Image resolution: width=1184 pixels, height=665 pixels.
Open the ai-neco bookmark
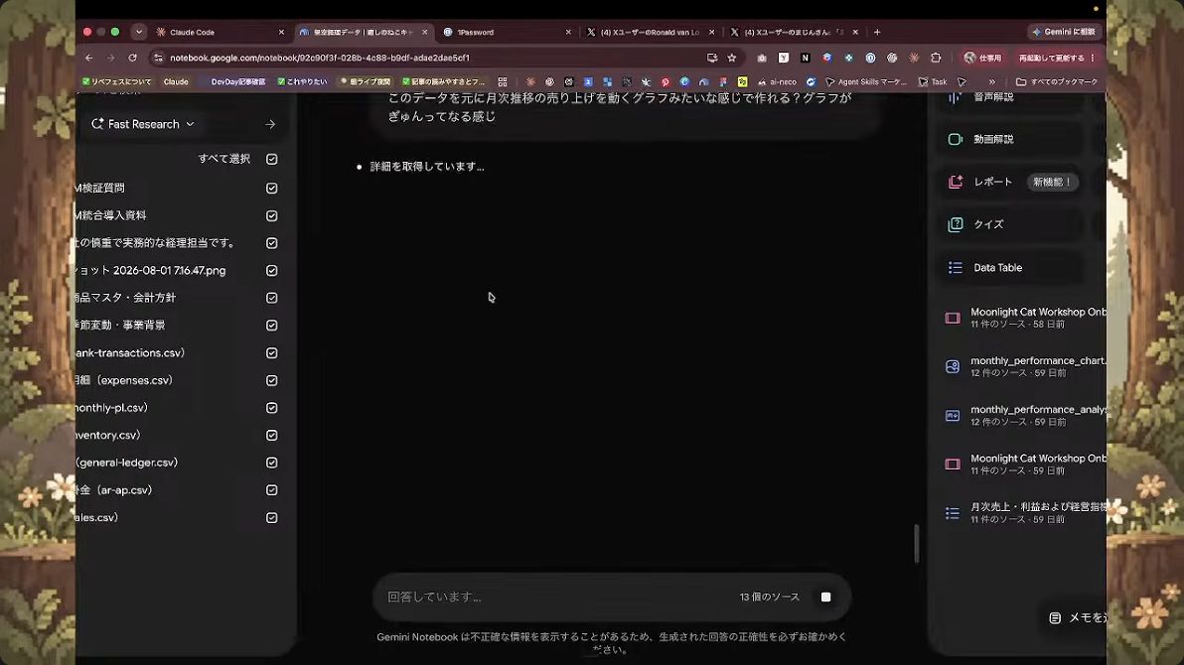click(x=777, y=81)
